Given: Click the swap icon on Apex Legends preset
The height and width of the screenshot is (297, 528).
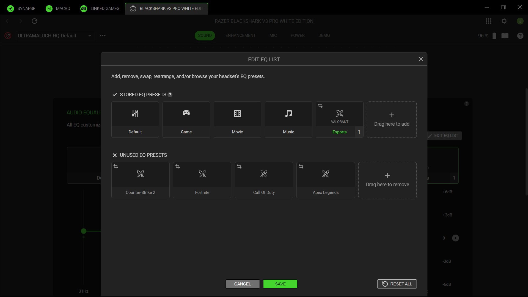Looking at the screenshot, I should (x=301, y=166).
